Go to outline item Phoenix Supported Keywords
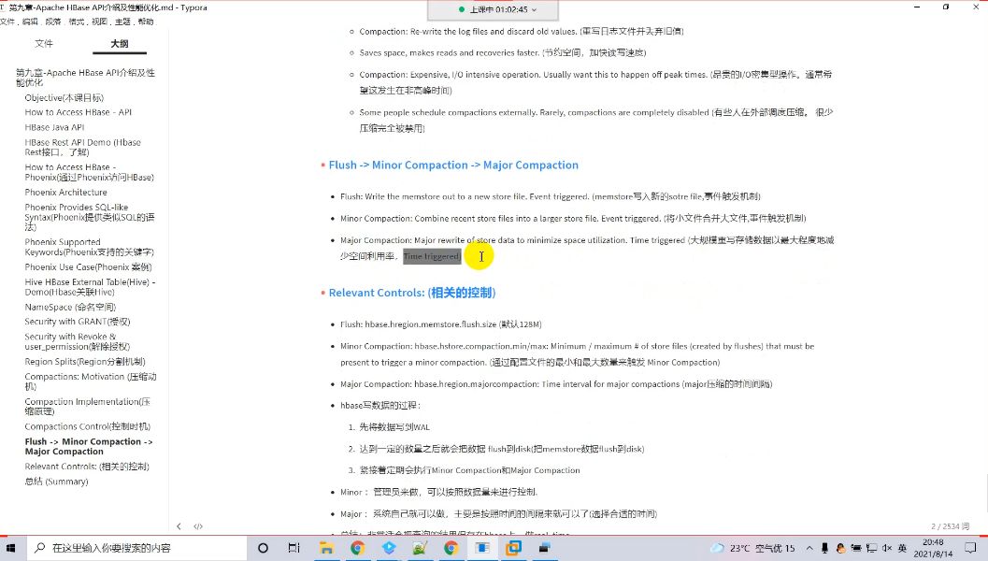988x561 pixels. pos(89,247)
